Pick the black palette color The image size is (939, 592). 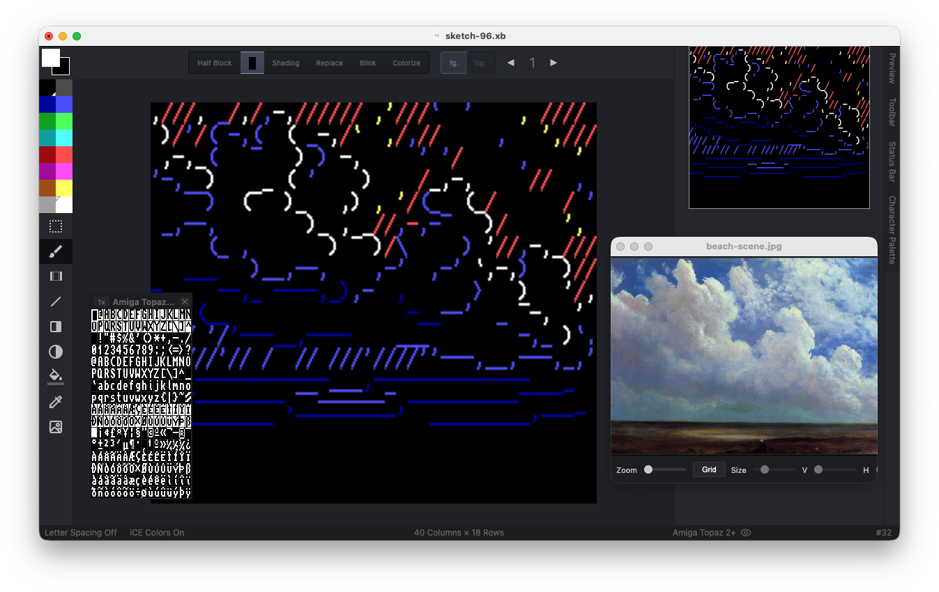point(47,88)
